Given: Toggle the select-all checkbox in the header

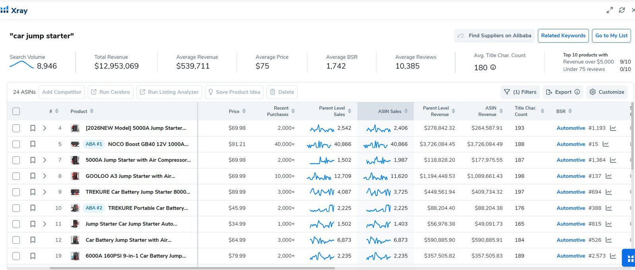Looking at the screenshot, I should [16, 111].
